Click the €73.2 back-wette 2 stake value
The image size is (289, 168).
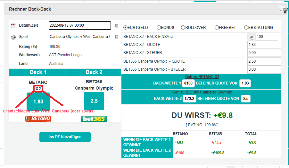click(x=189, y=99)
